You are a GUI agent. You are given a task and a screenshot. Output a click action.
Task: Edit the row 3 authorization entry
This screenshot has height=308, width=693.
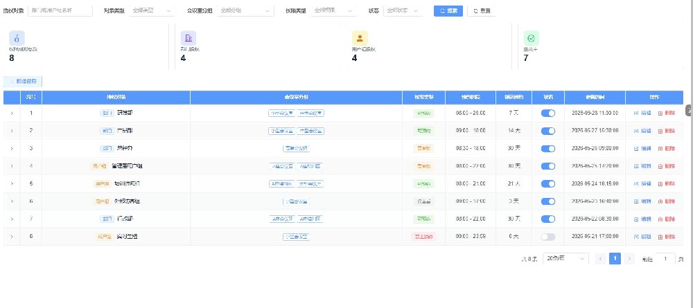(x=642, y=148)
